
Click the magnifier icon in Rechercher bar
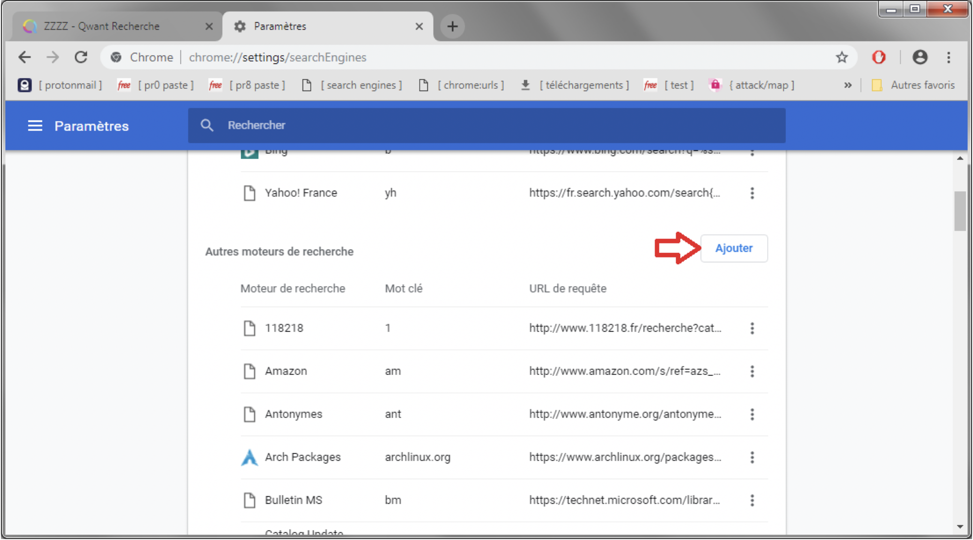tap(207, 125)
